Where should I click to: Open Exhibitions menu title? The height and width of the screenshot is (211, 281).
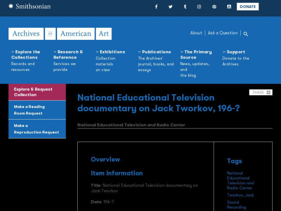click(x=112, y=52)
